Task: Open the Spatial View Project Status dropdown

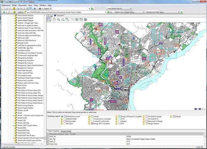Action: click(x=134, y=12)
